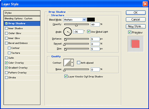The image size is (149, 109).
Task: Click the style preview thumbnail
Action: click(136, 44)
